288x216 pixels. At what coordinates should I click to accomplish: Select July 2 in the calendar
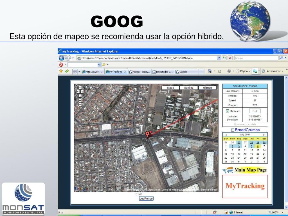[x=232, y=146]
